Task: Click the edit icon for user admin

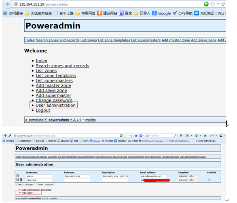Action: (x=18, y=176)
